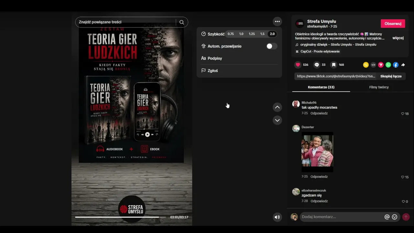The height and width of the screenshot is (233, 414).
Task: Open own profile avatar beside comment box
Action: click(x=294, y=217)
